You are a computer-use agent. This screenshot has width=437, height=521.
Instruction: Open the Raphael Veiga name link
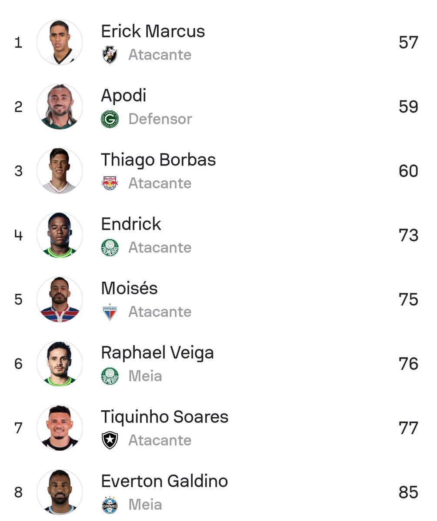pos(157,353)
